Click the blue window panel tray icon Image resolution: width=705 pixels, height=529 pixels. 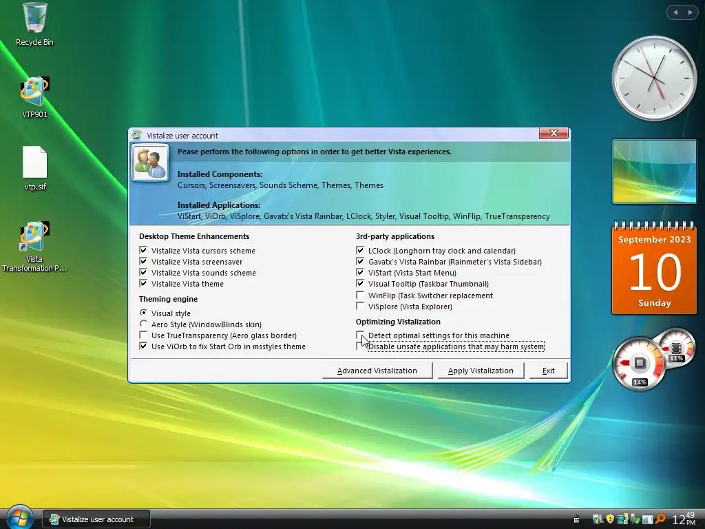pyautogui.click(x=648, y=519)
